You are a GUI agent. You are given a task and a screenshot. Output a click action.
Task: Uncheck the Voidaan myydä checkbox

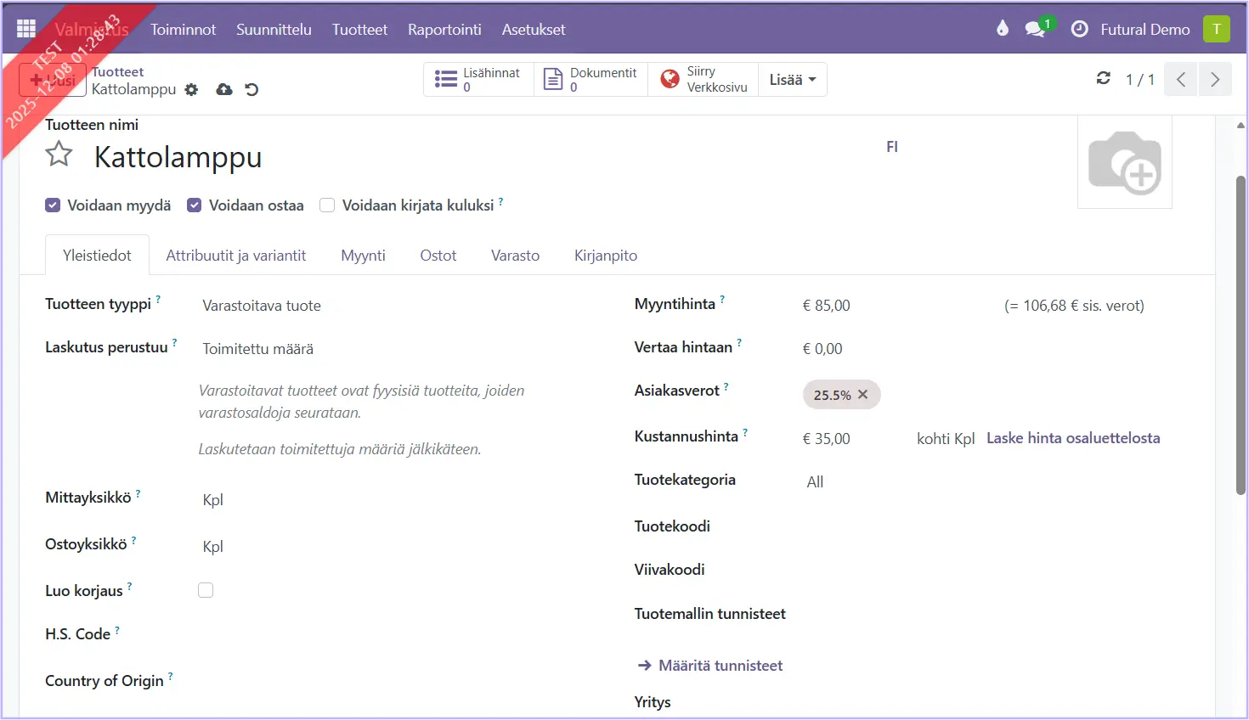[x=53, y=205]
